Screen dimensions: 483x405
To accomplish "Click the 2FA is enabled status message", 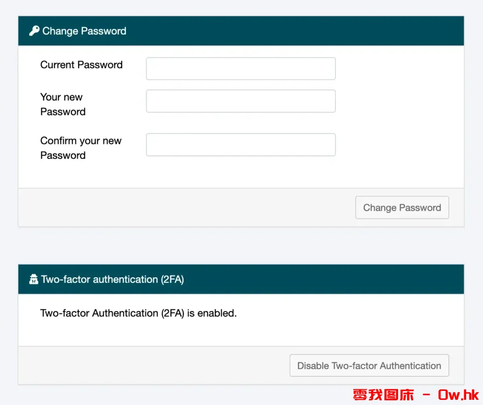I will pyautogui.click(x=138, y=313).
